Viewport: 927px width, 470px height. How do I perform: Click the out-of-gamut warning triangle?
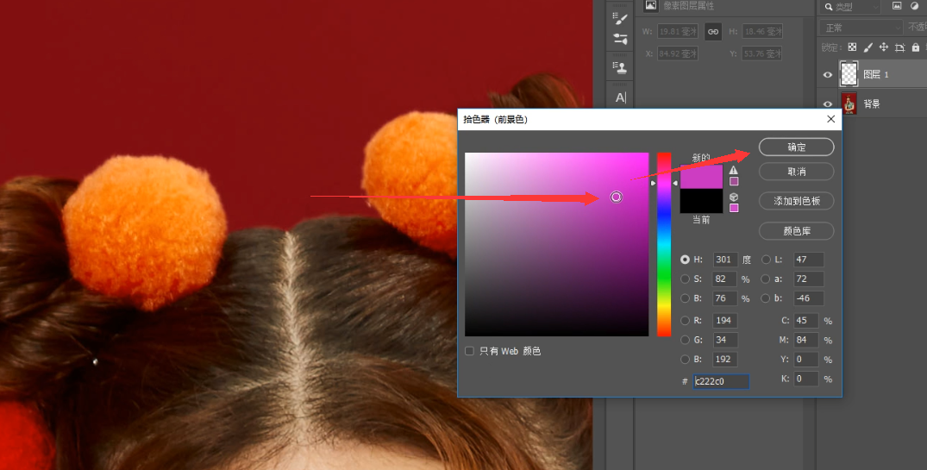click(734, 170)
